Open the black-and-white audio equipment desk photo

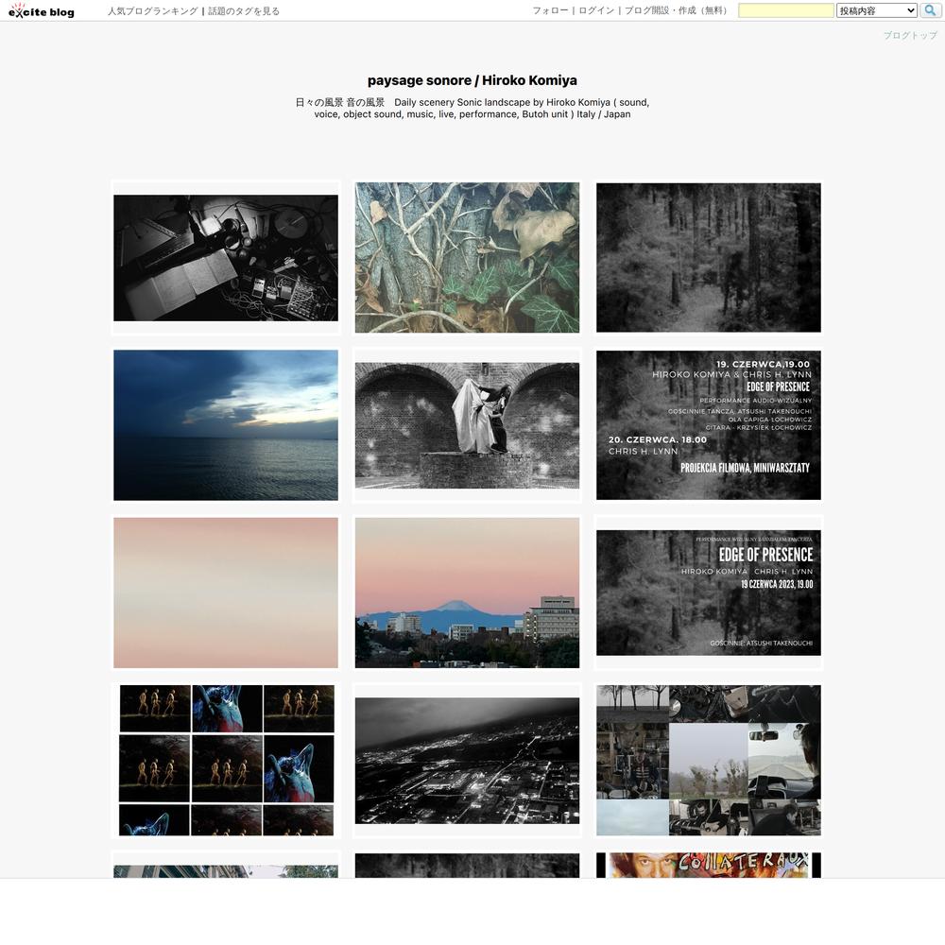(x=226, y=258)
